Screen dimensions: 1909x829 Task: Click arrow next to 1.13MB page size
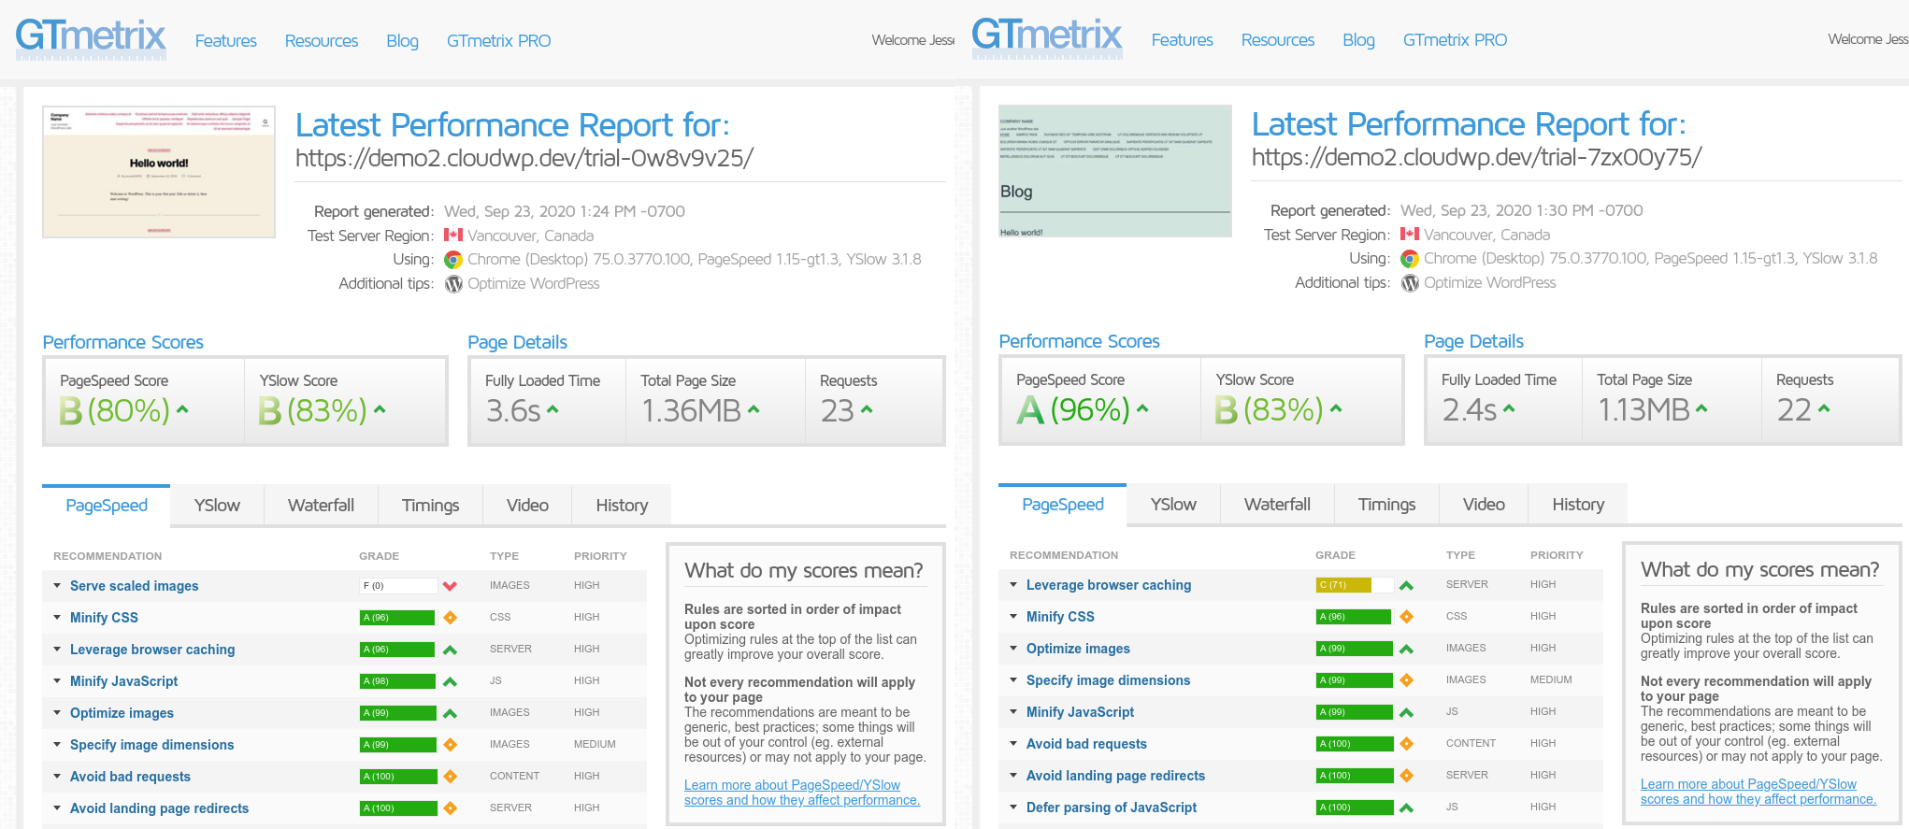[x=1701, y=408]
